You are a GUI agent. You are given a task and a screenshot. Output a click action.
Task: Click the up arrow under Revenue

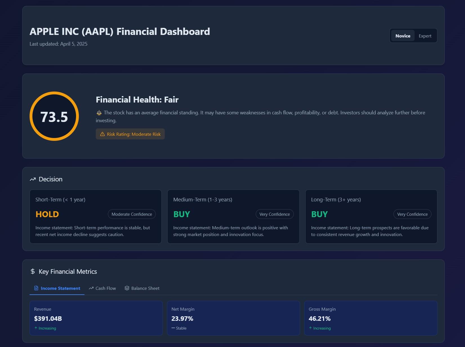pos(36,328)
